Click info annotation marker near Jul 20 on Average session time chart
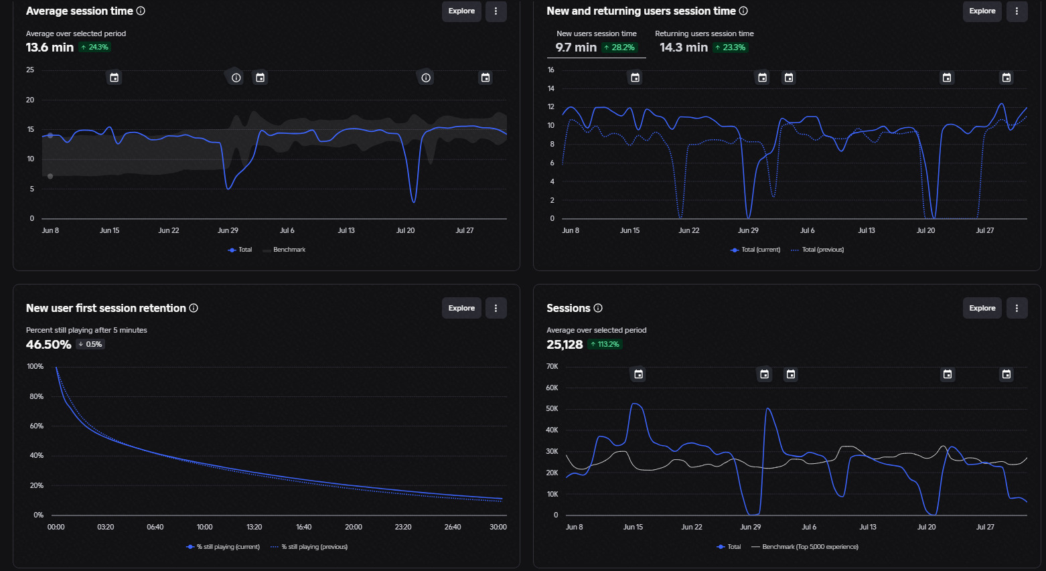The image size is (1046, 571). pos(426,78)
